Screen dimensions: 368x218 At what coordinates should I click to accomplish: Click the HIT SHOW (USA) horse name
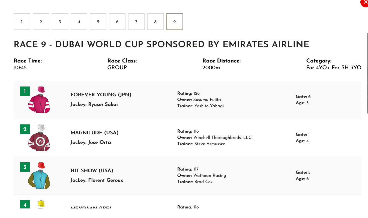pyautogui.click(x=92, y=171)
